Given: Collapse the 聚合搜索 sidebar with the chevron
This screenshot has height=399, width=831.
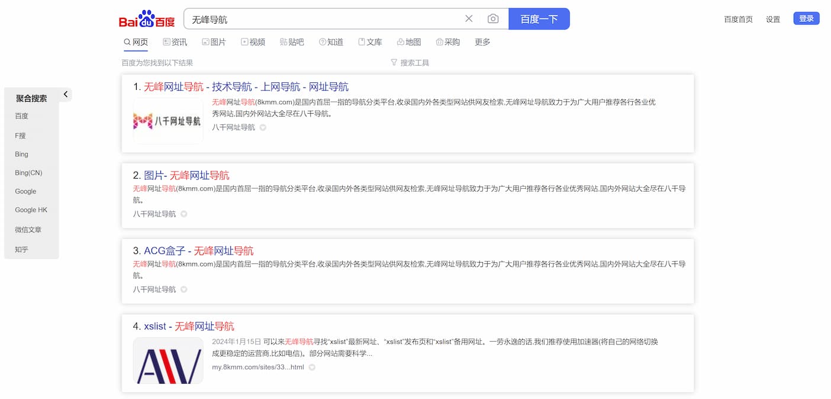Looking at the screenshot, I should [x=66, y=94].
